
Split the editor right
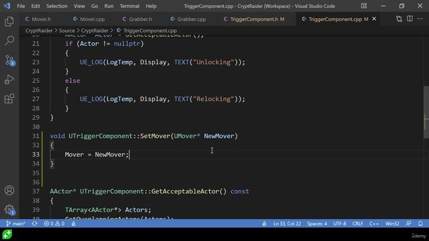(410, 19)
